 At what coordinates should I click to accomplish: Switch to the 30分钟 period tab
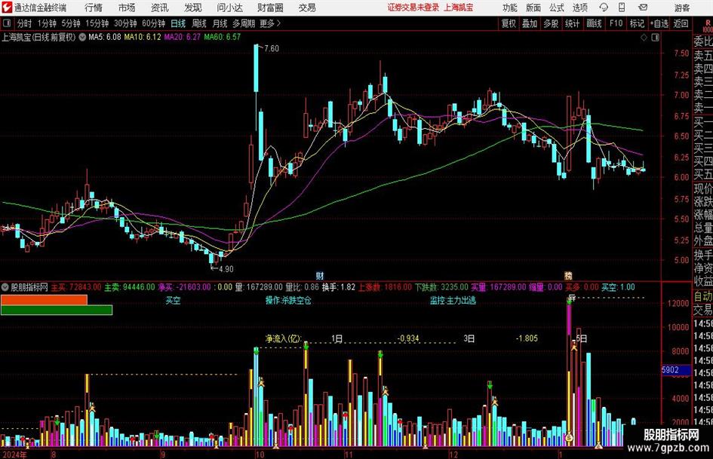[x=125, y=23]
